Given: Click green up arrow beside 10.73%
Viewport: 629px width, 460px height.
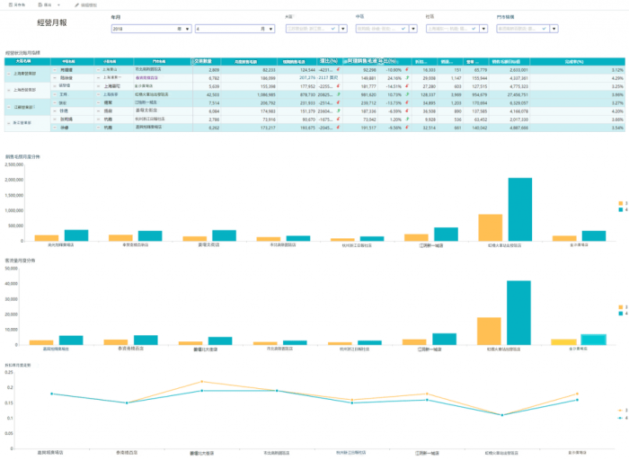Looking at the screenshot, I should pos(407,94).
